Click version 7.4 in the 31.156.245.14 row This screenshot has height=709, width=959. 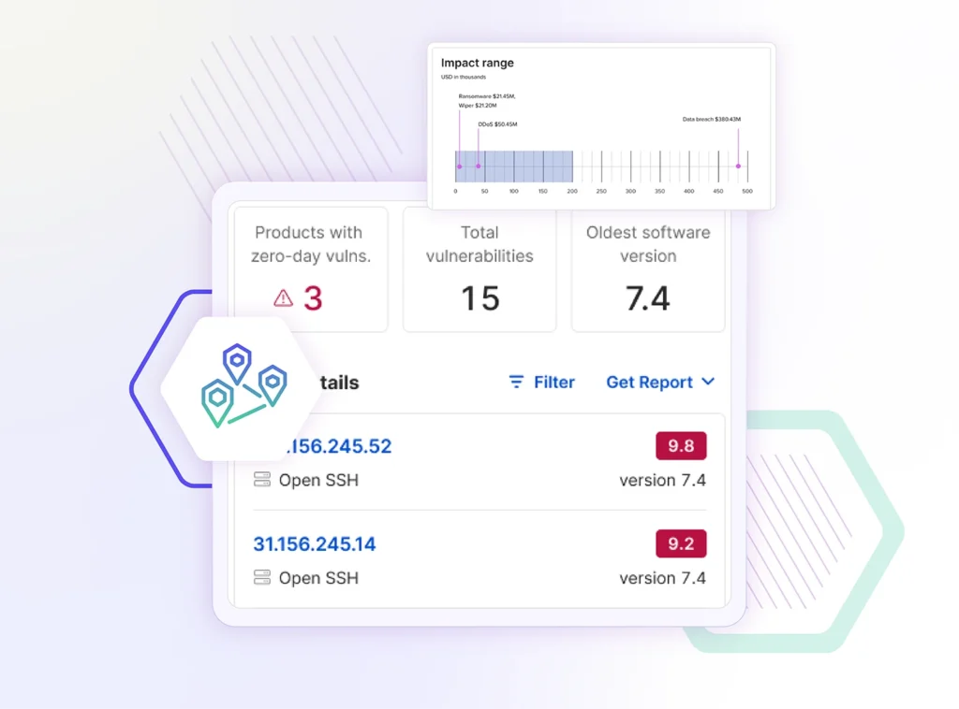click(x=662, y=578)
